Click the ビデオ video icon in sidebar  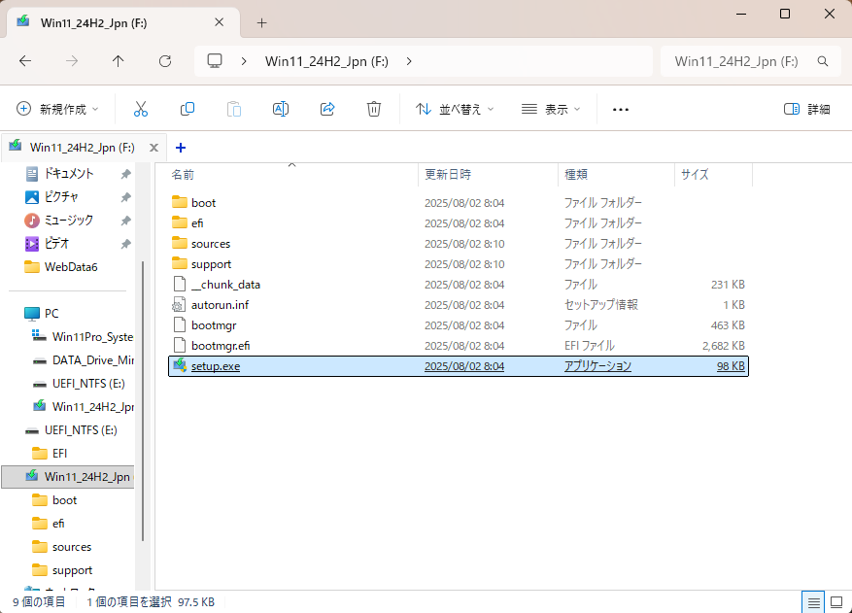(x=32, y=244)
